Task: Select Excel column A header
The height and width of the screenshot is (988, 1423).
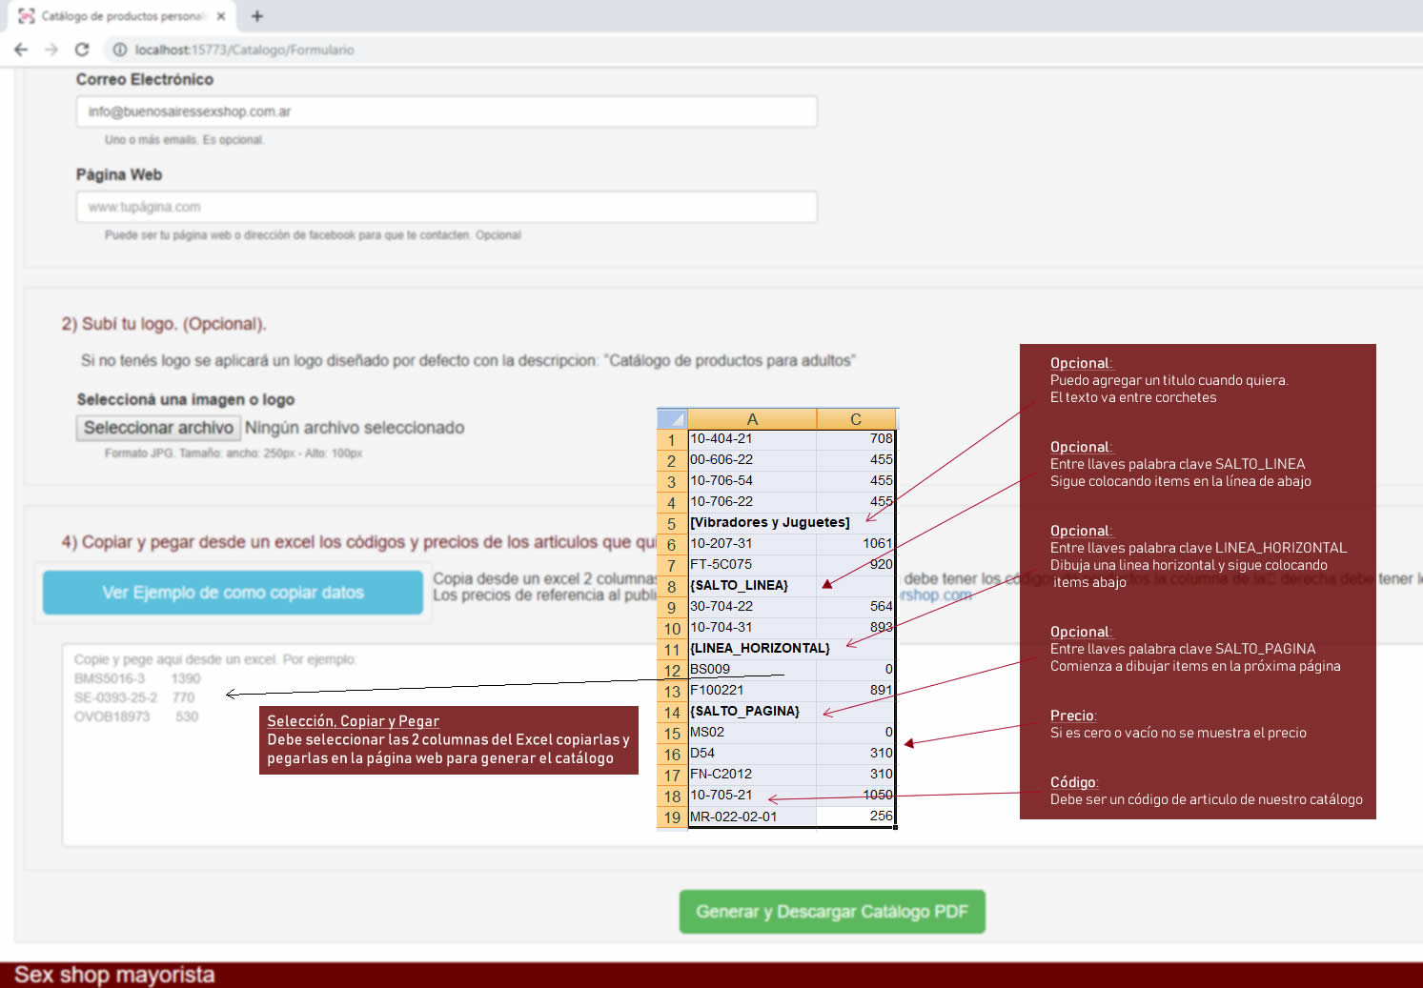Action: coord(752,419)
